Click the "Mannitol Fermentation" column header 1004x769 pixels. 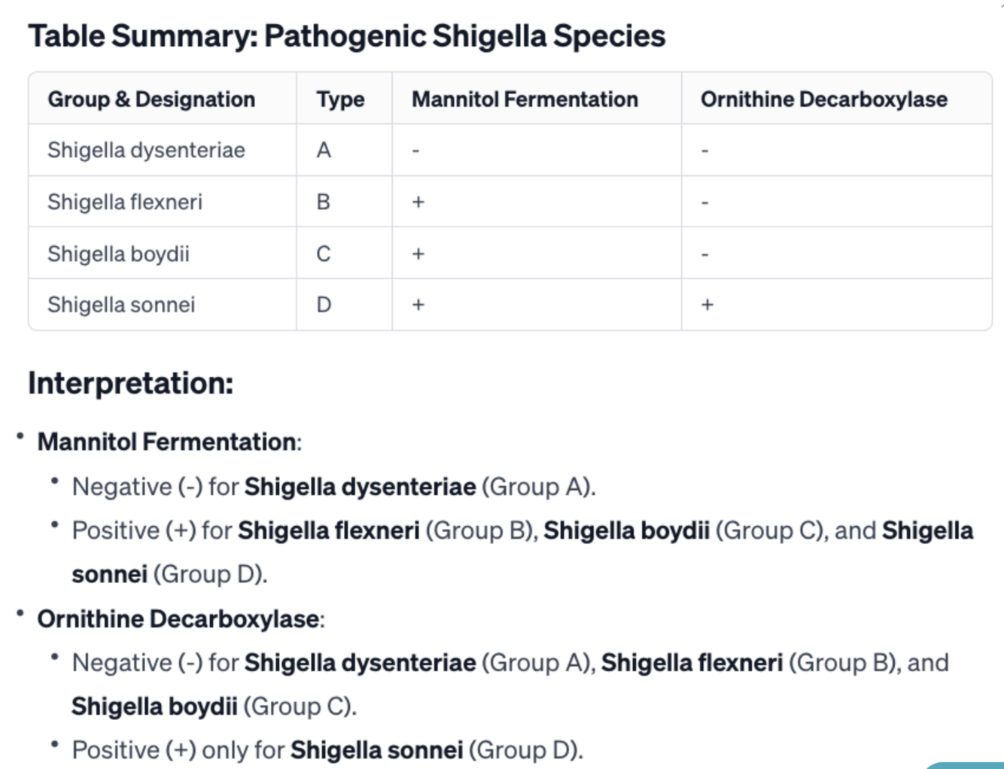[x=525, y=99]
